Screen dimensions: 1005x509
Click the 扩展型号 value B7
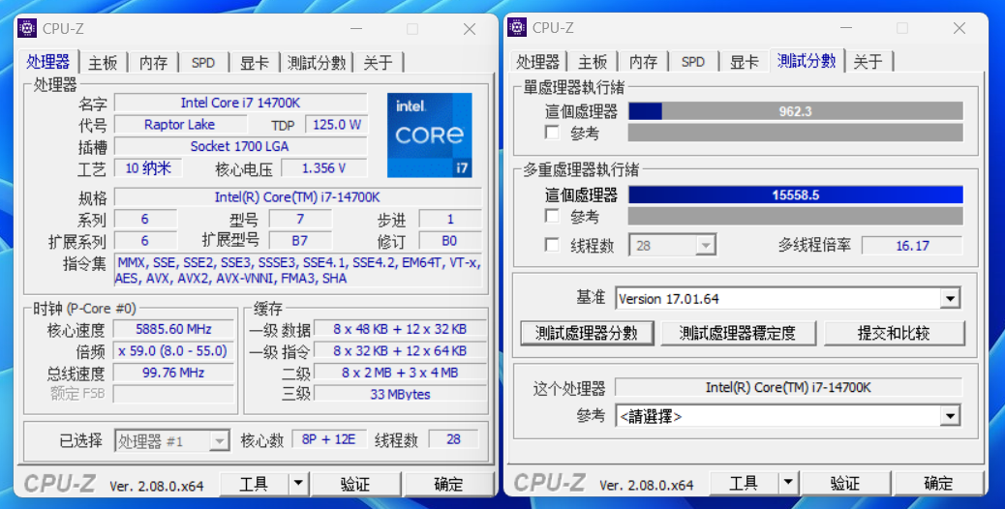[x=300, y=241]
